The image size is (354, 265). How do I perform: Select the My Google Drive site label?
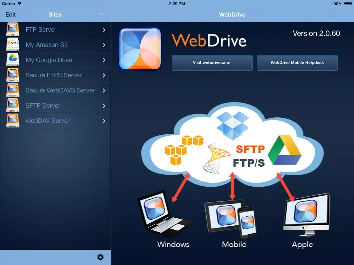point(49,60)
